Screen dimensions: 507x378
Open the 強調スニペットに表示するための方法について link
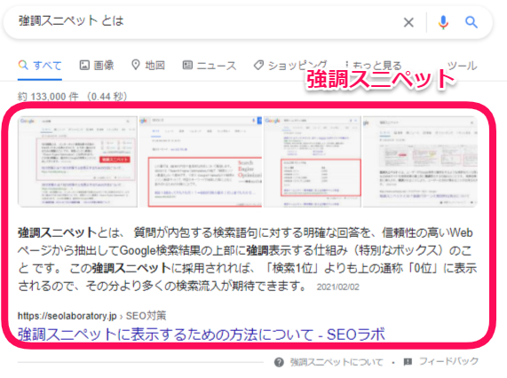click(x=202, y=334)
